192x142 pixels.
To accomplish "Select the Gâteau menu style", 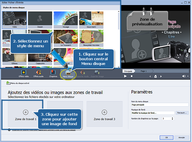I will coord(14,56).
